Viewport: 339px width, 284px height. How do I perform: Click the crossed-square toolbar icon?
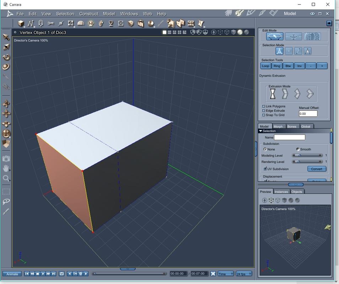[x=121, y=23]
